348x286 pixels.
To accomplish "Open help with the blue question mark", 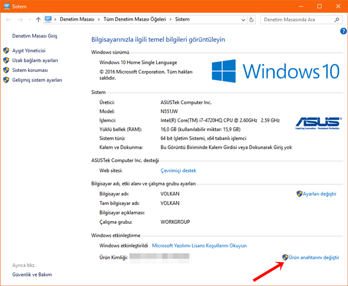I will click(344, 31).
